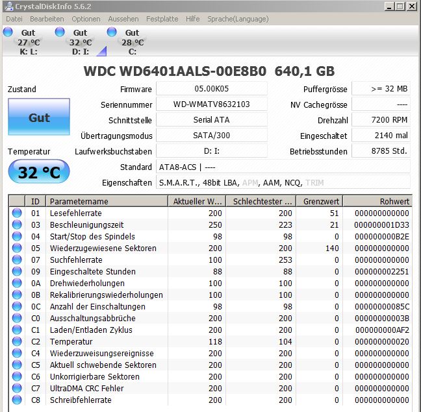This screenshot has height=412, width=421.
Task: Click status orb of Anzahl der Einschaltungen
Action: click(x=17, y=306)
